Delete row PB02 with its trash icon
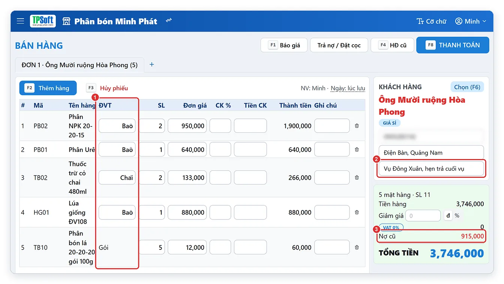This screenshot has height=284, width=504. click(357, 126)
